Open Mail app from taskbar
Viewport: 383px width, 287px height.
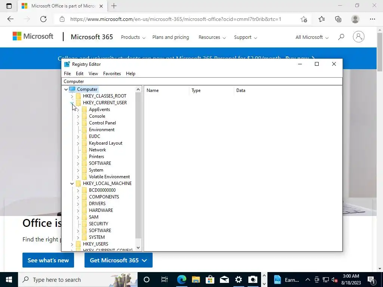(x=224, y=280)
